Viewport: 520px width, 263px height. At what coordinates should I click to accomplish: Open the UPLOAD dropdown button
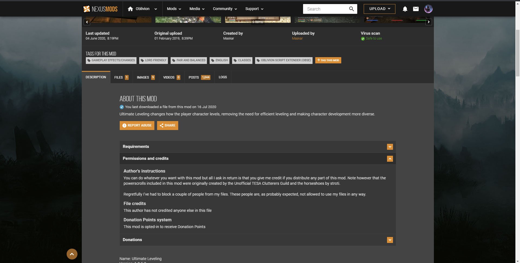coord(379,9)
